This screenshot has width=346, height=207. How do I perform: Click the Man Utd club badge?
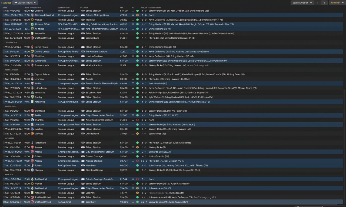[x=32, y=134]
